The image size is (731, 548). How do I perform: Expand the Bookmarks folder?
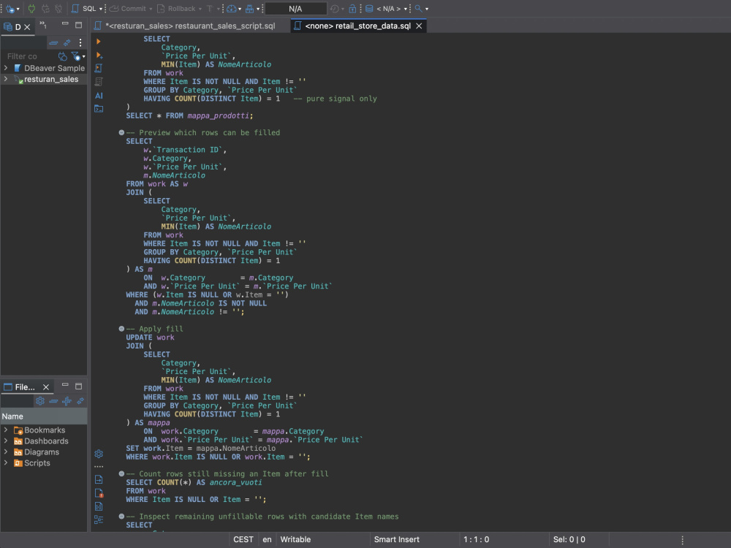tap(6, 430)
